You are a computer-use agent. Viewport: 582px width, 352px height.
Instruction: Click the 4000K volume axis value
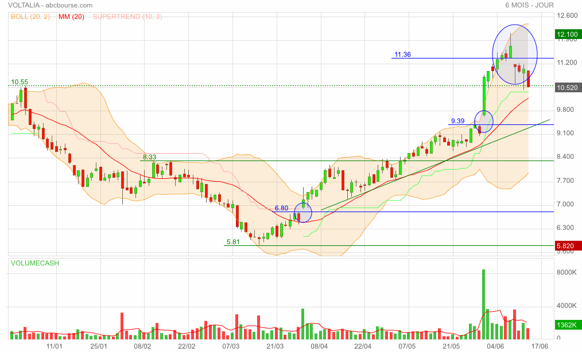[x=567, y=306]
